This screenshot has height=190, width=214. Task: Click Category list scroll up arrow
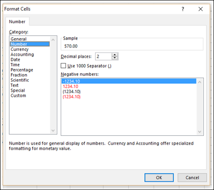pos(53,40)
